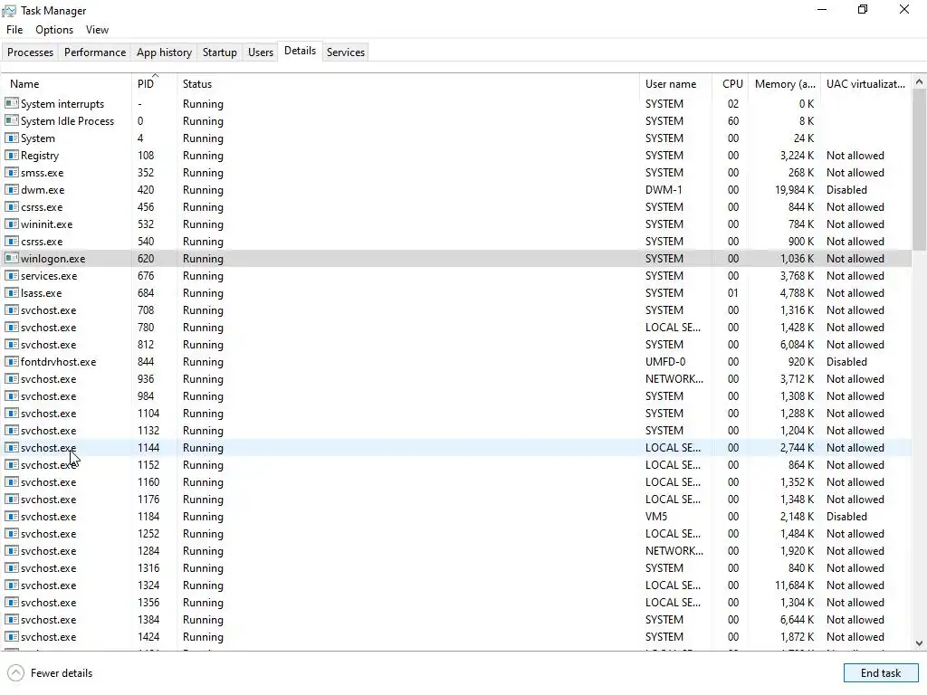
Task: Click the Task Manager title bar icon
Action: 9,11
